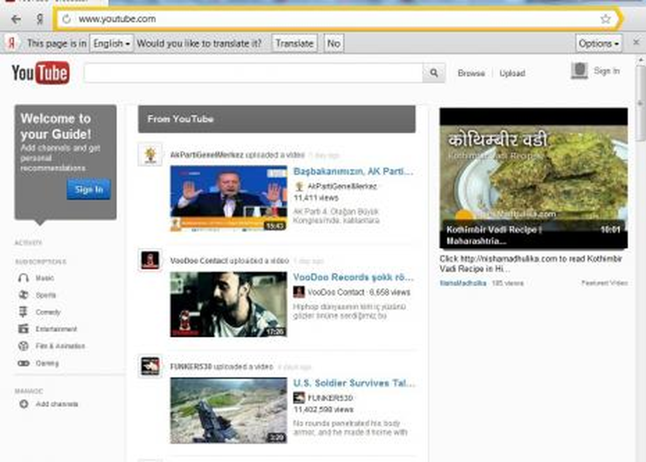This screenshot has height=462, width=646.
Task: Open the Music headphones icon in the guide
Action: click(23, 278)
